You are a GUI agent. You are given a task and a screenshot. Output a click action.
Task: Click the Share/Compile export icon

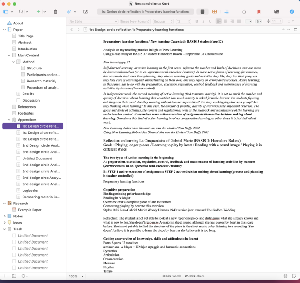click(244, 12)
